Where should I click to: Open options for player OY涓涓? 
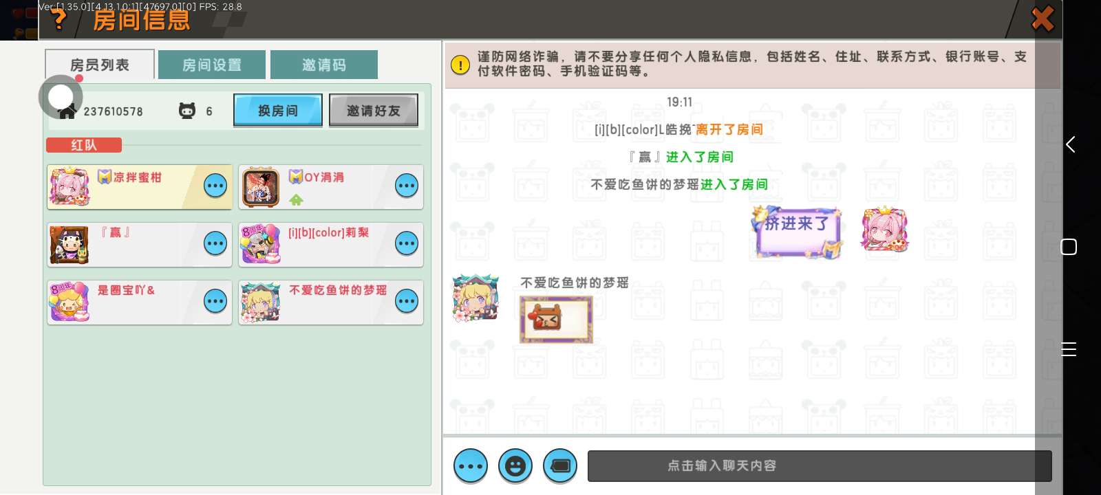(x=407, y=186)
